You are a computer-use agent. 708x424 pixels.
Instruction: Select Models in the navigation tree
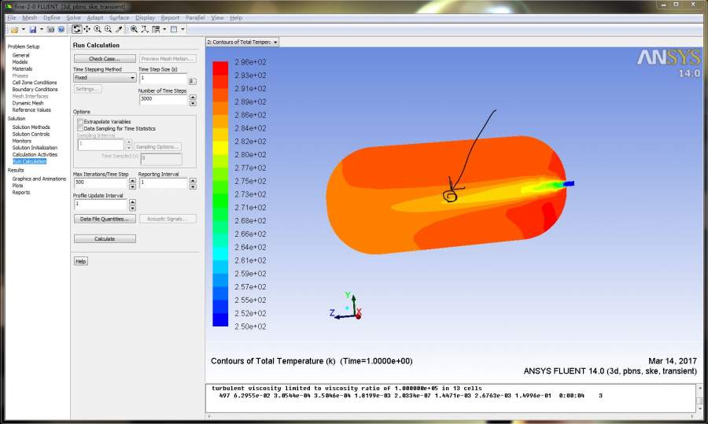pyautogui.click(x=20, y=62)
